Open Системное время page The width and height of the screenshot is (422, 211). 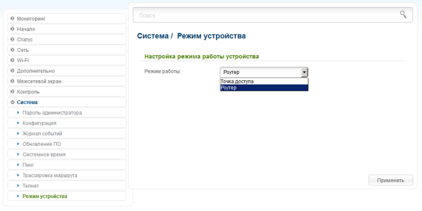tap(67, 154)
